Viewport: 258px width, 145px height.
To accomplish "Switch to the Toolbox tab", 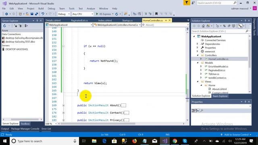I will 25,124.
